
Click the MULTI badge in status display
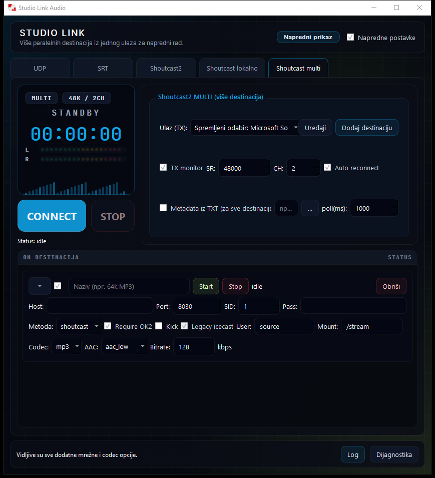pyautogui.click(x=42, y=98)
